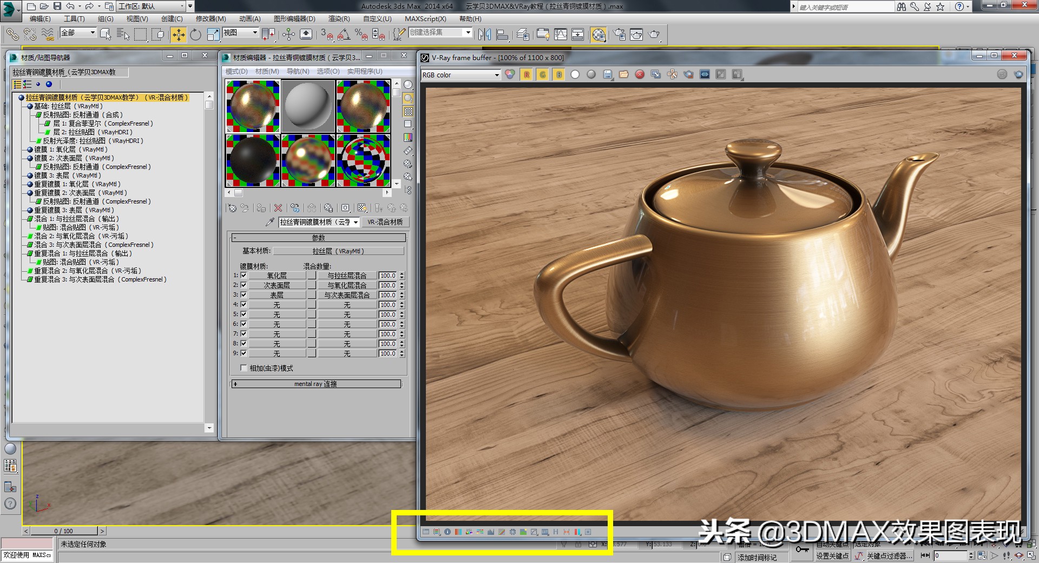Screen dimensions: 1039x563
Task: Toggle the red channel display in frame buffer
Action: tap(527, 75)
